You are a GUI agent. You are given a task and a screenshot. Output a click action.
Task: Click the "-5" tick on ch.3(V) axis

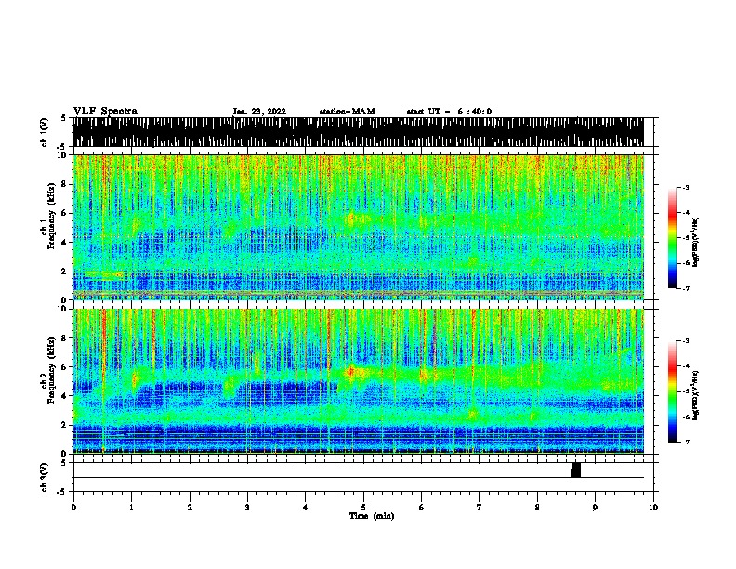pos(63,492)
